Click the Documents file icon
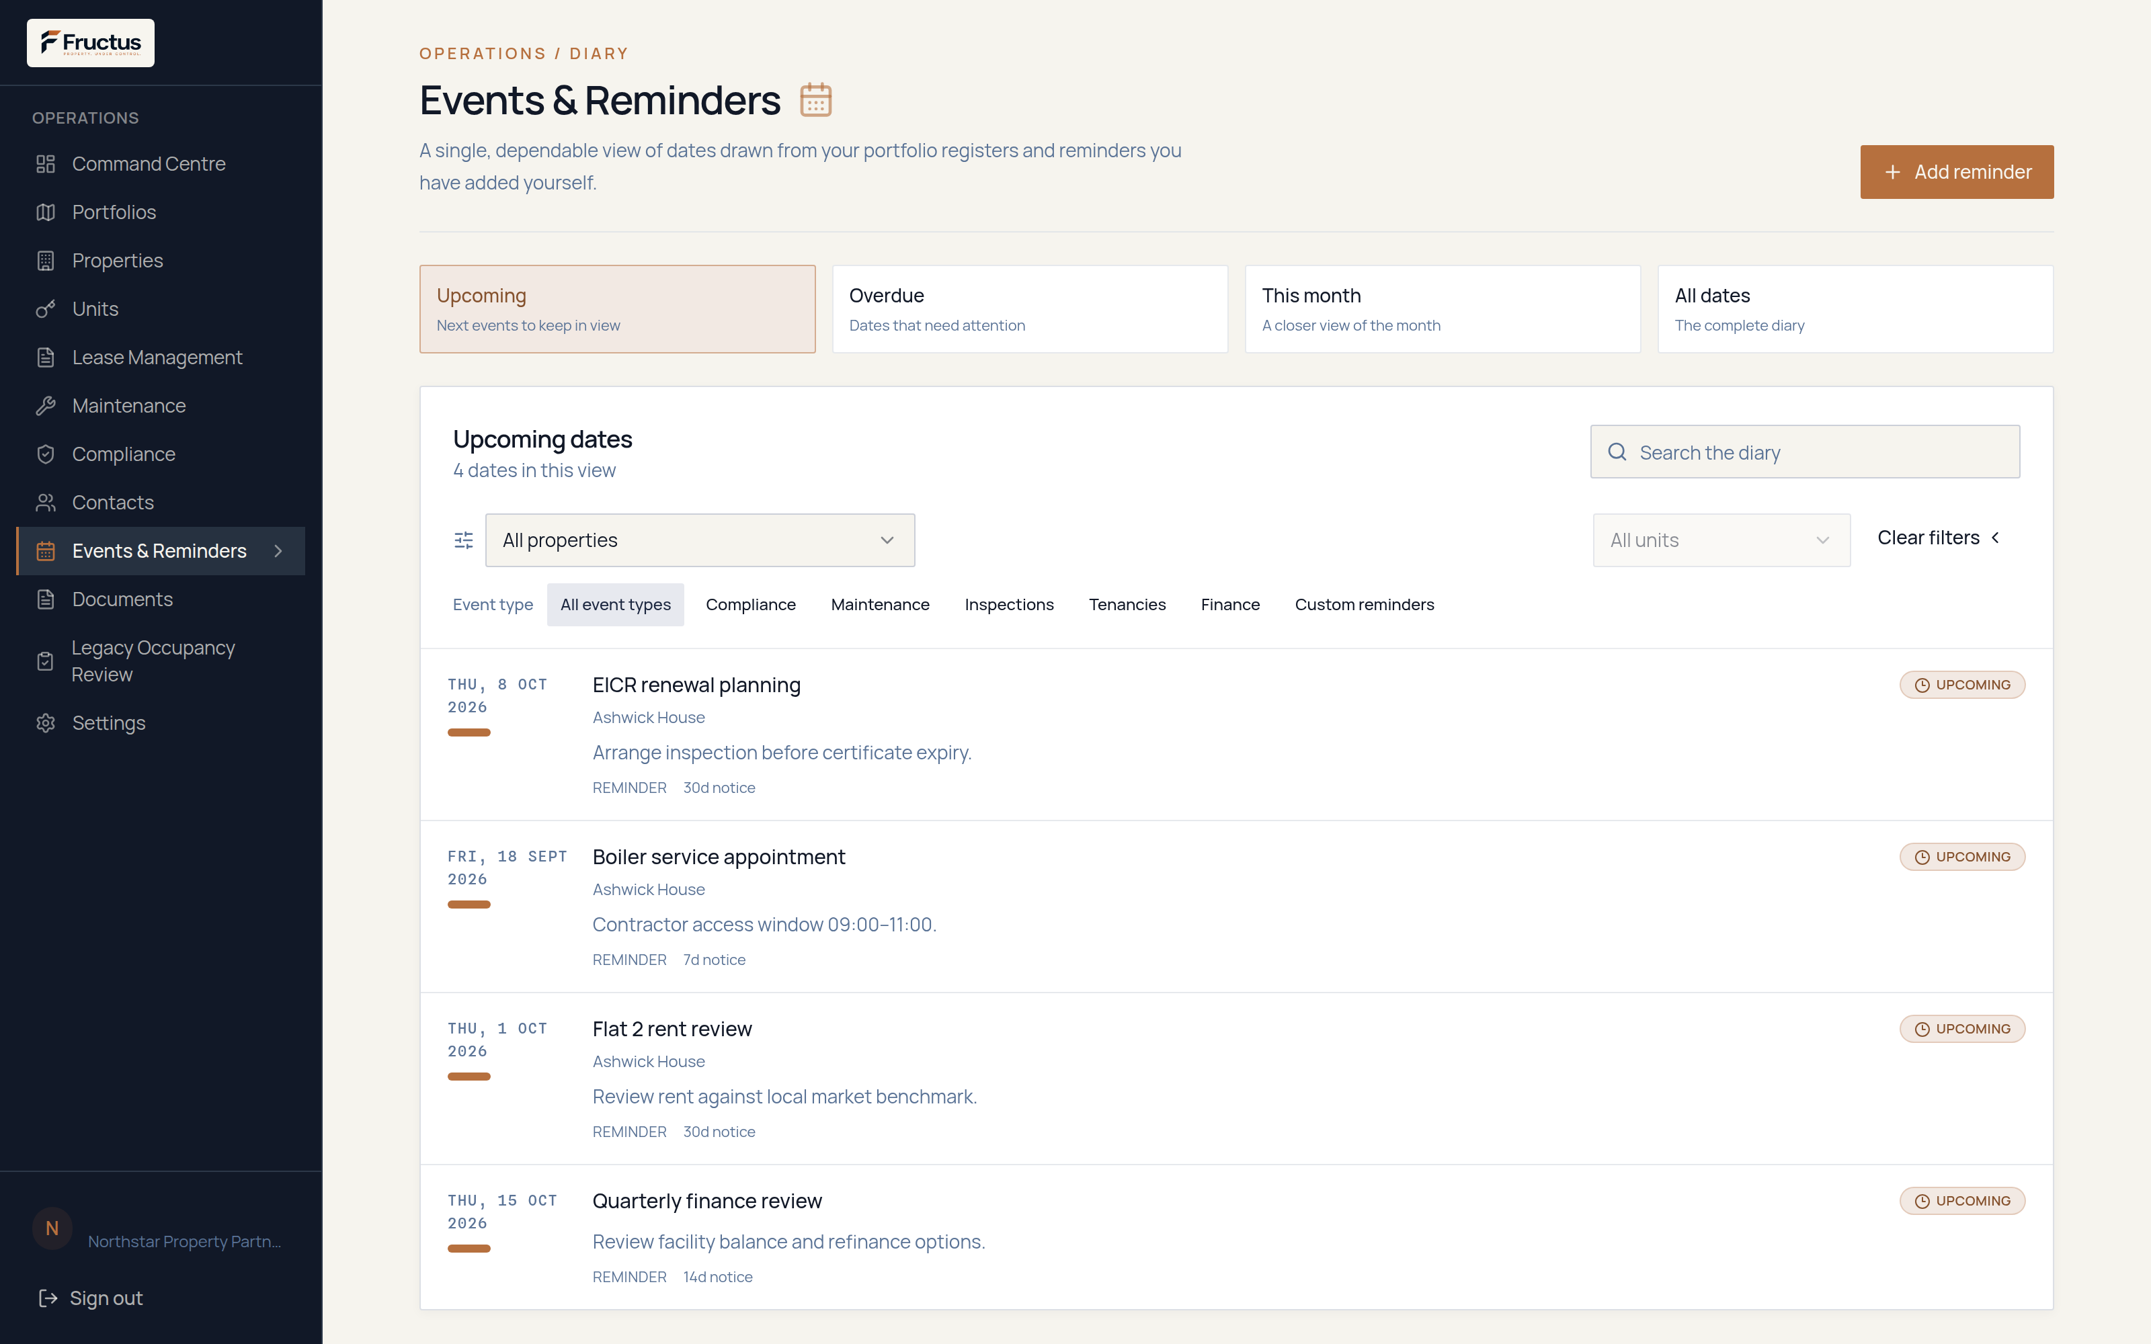The width and height of the screenshot is (2151, 1344). 45,599
